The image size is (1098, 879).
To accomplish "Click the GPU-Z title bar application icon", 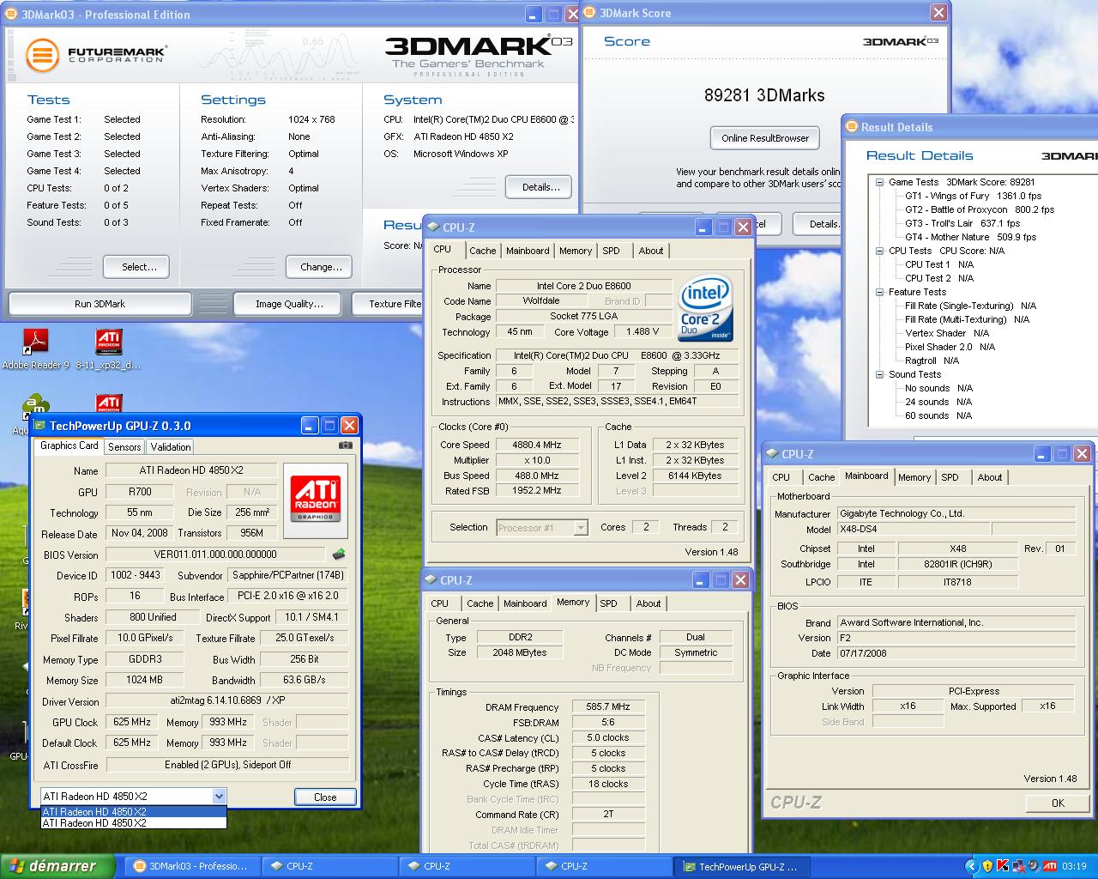I will click(x=39, y=426).
